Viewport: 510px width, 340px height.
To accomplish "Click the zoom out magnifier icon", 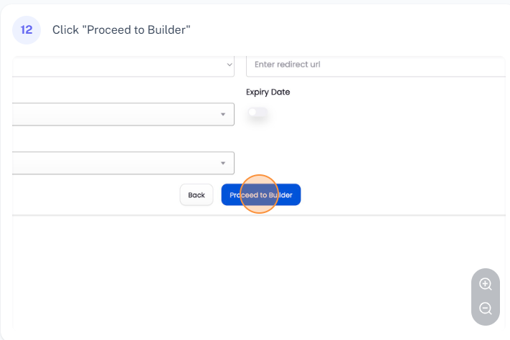I will point(486,308).
